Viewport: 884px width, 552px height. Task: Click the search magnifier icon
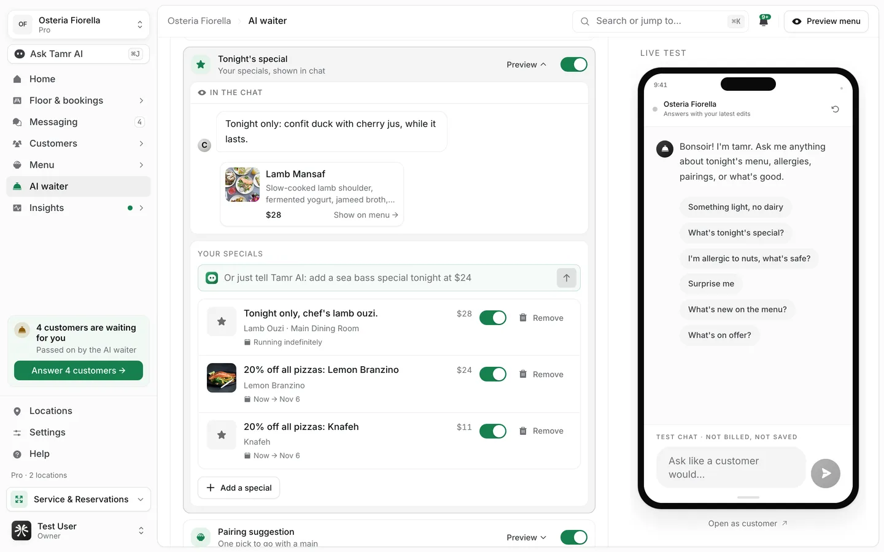click(585, 21)
